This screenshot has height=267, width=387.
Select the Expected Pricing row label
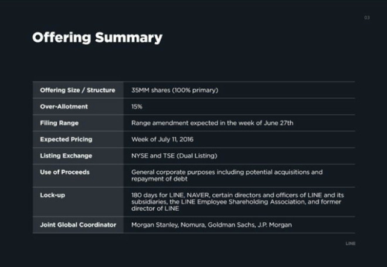tap(68, 139)
